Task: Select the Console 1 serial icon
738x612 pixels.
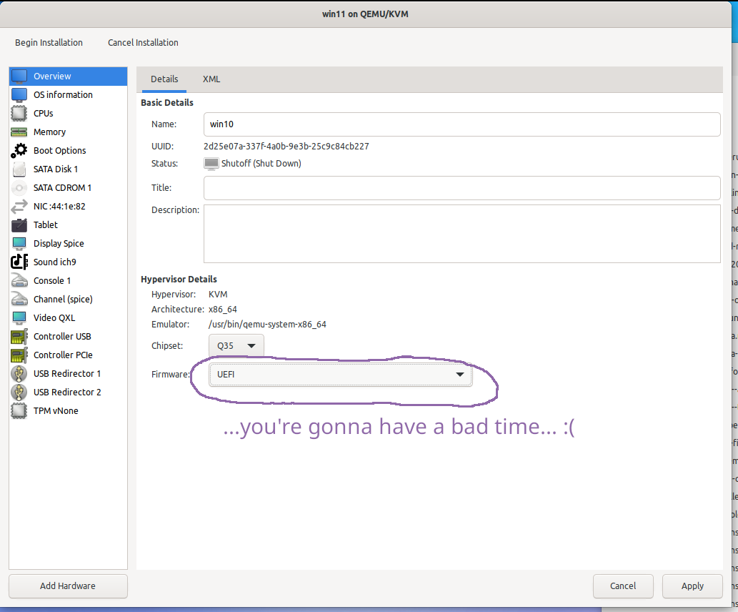Action: click(x=19, y=281)
